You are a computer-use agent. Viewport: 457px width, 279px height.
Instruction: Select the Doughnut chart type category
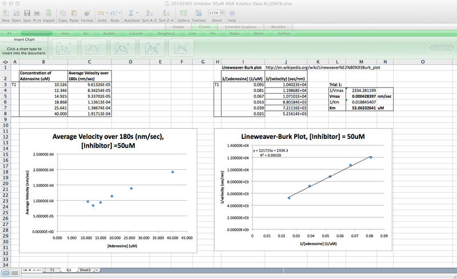[x=166, y=33]
